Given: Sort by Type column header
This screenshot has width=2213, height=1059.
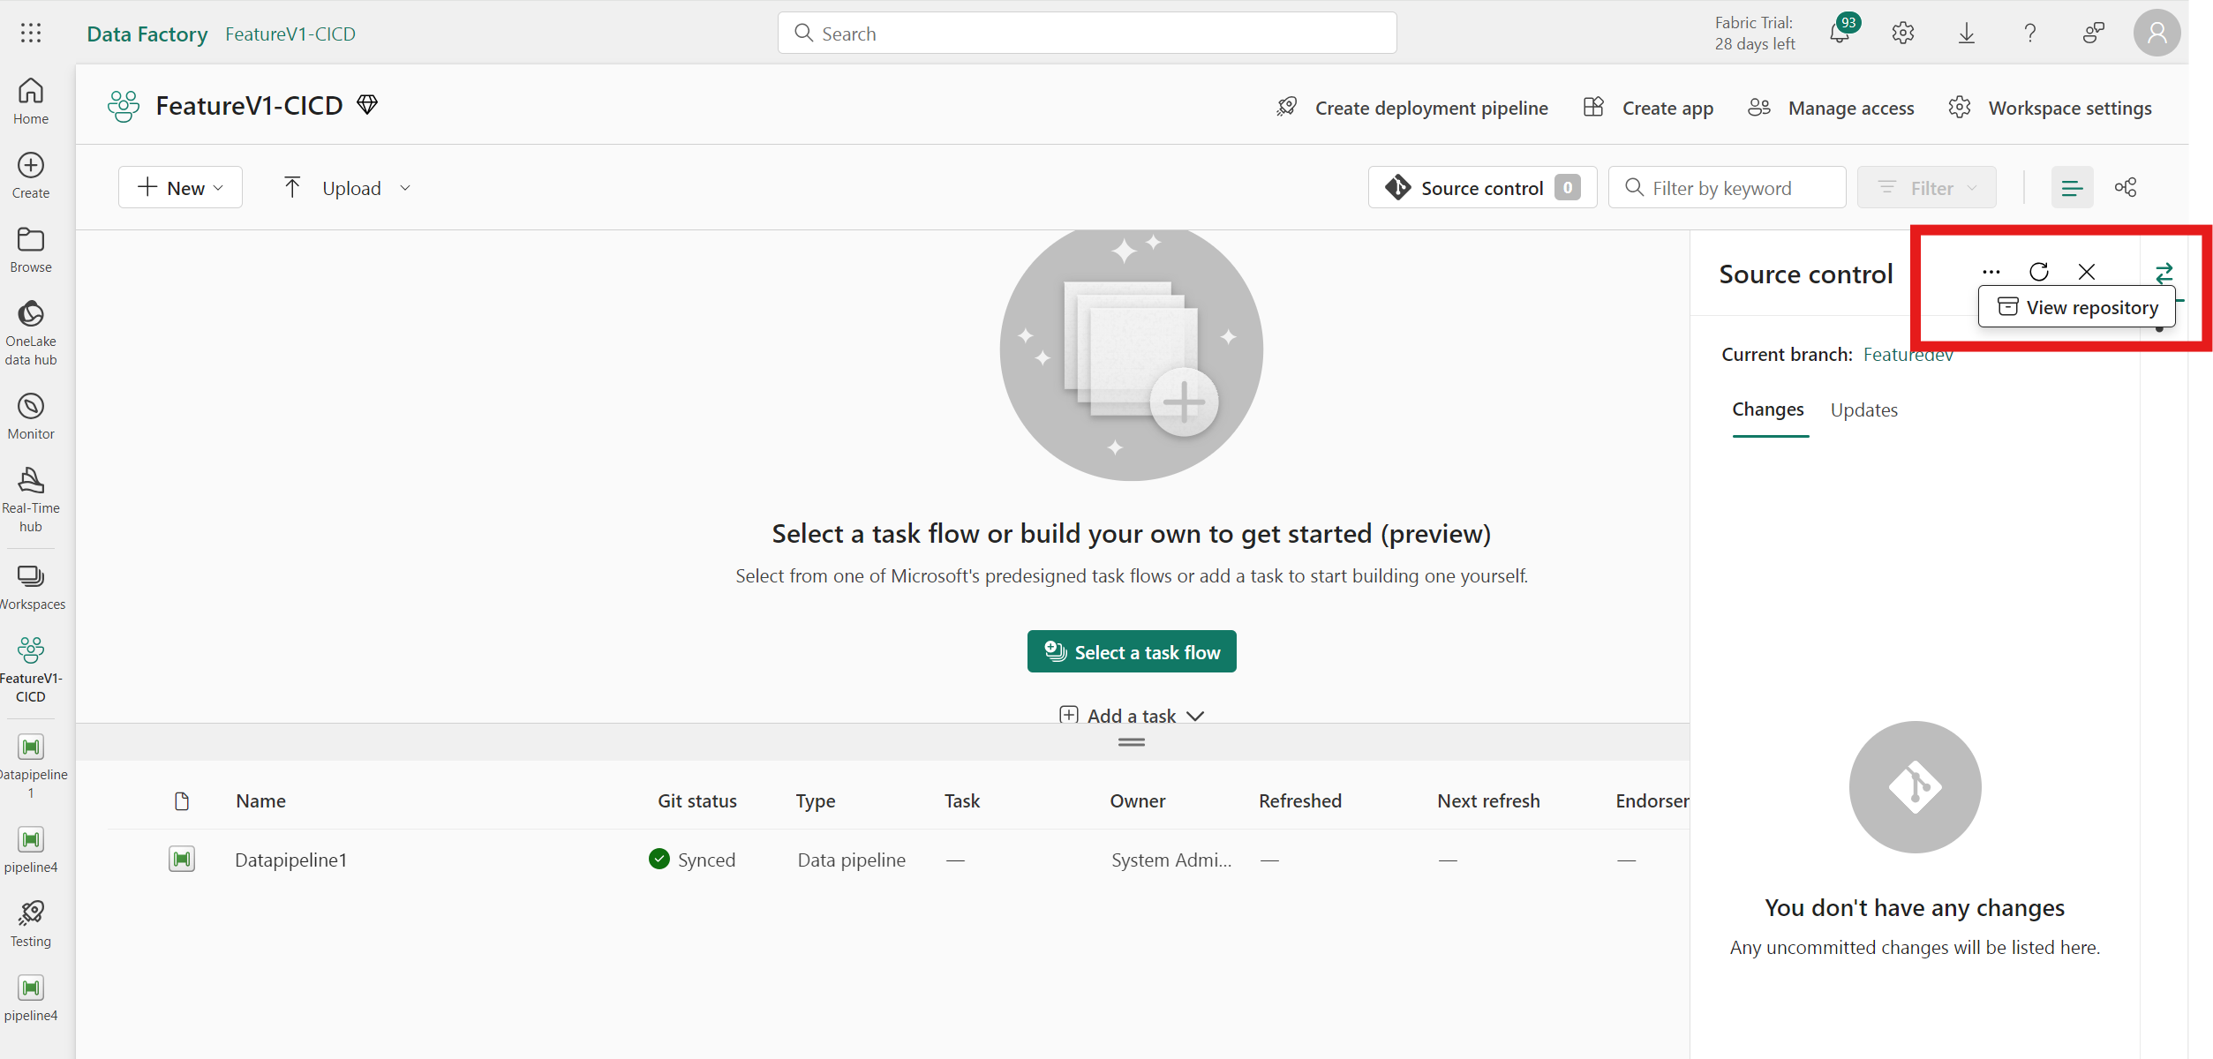Looking at the screenshot, I should click(815, 800).
